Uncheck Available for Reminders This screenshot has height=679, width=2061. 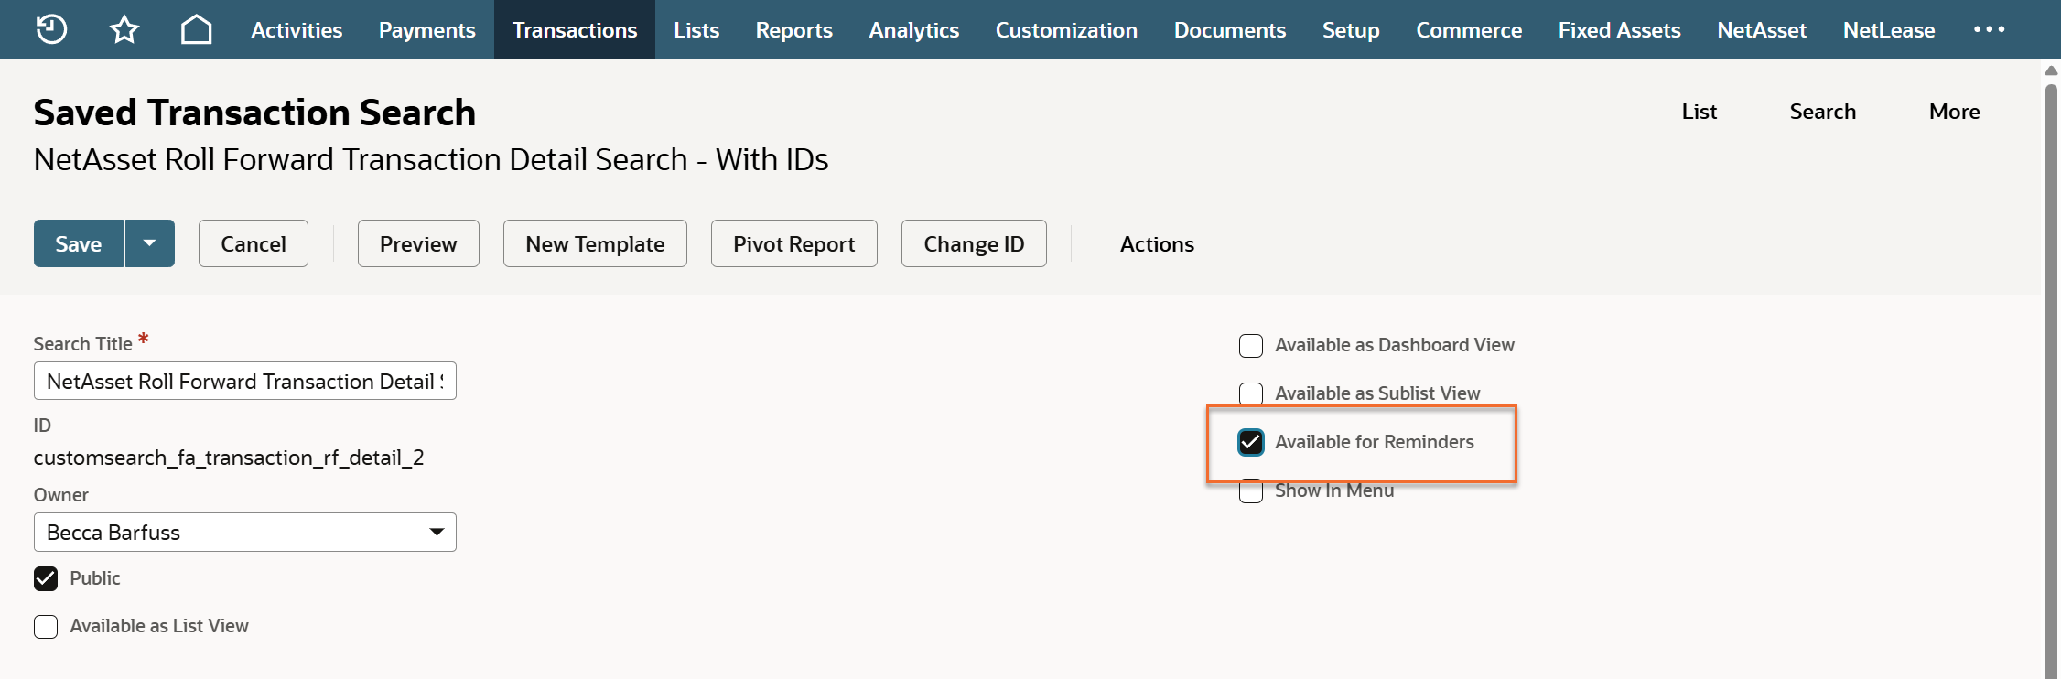pos(1250,443)
